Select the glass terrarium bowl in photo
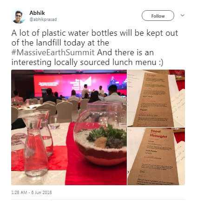197x201 pixels. (100, 134)
